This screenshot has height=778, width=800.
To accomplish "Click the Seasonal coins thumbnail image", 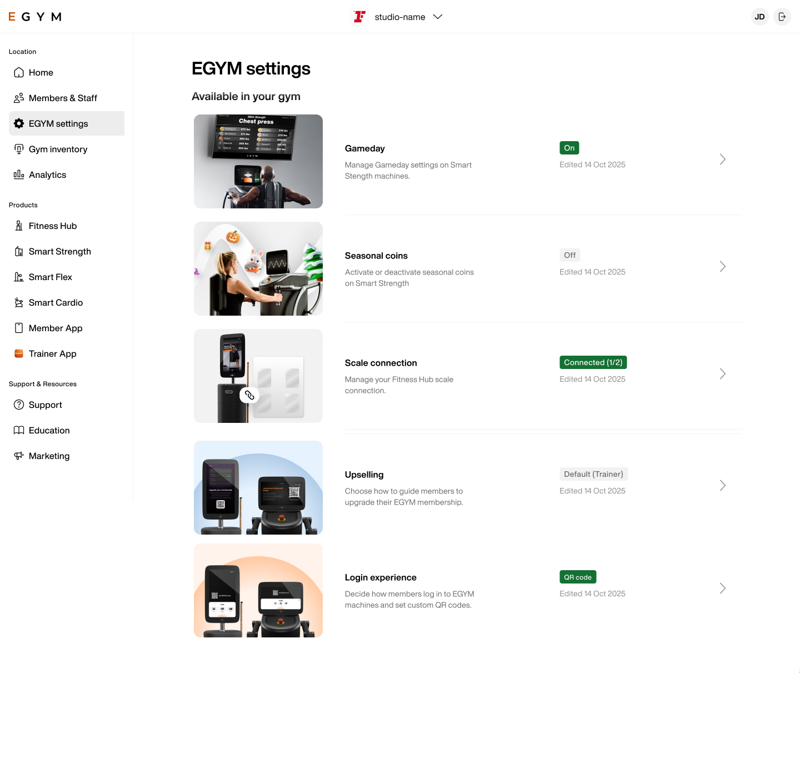I will 258,268.
